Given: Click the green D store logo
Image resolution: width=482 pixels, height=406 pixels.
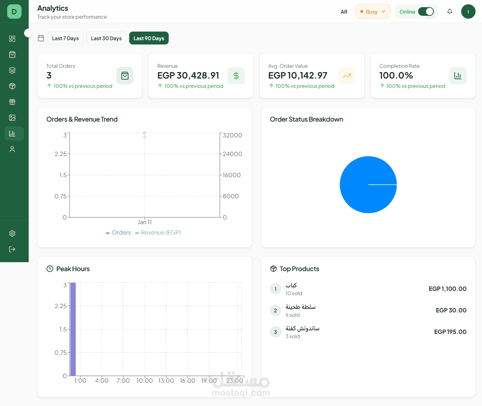Looking at the screenshot, I should [x=14, y=11].
